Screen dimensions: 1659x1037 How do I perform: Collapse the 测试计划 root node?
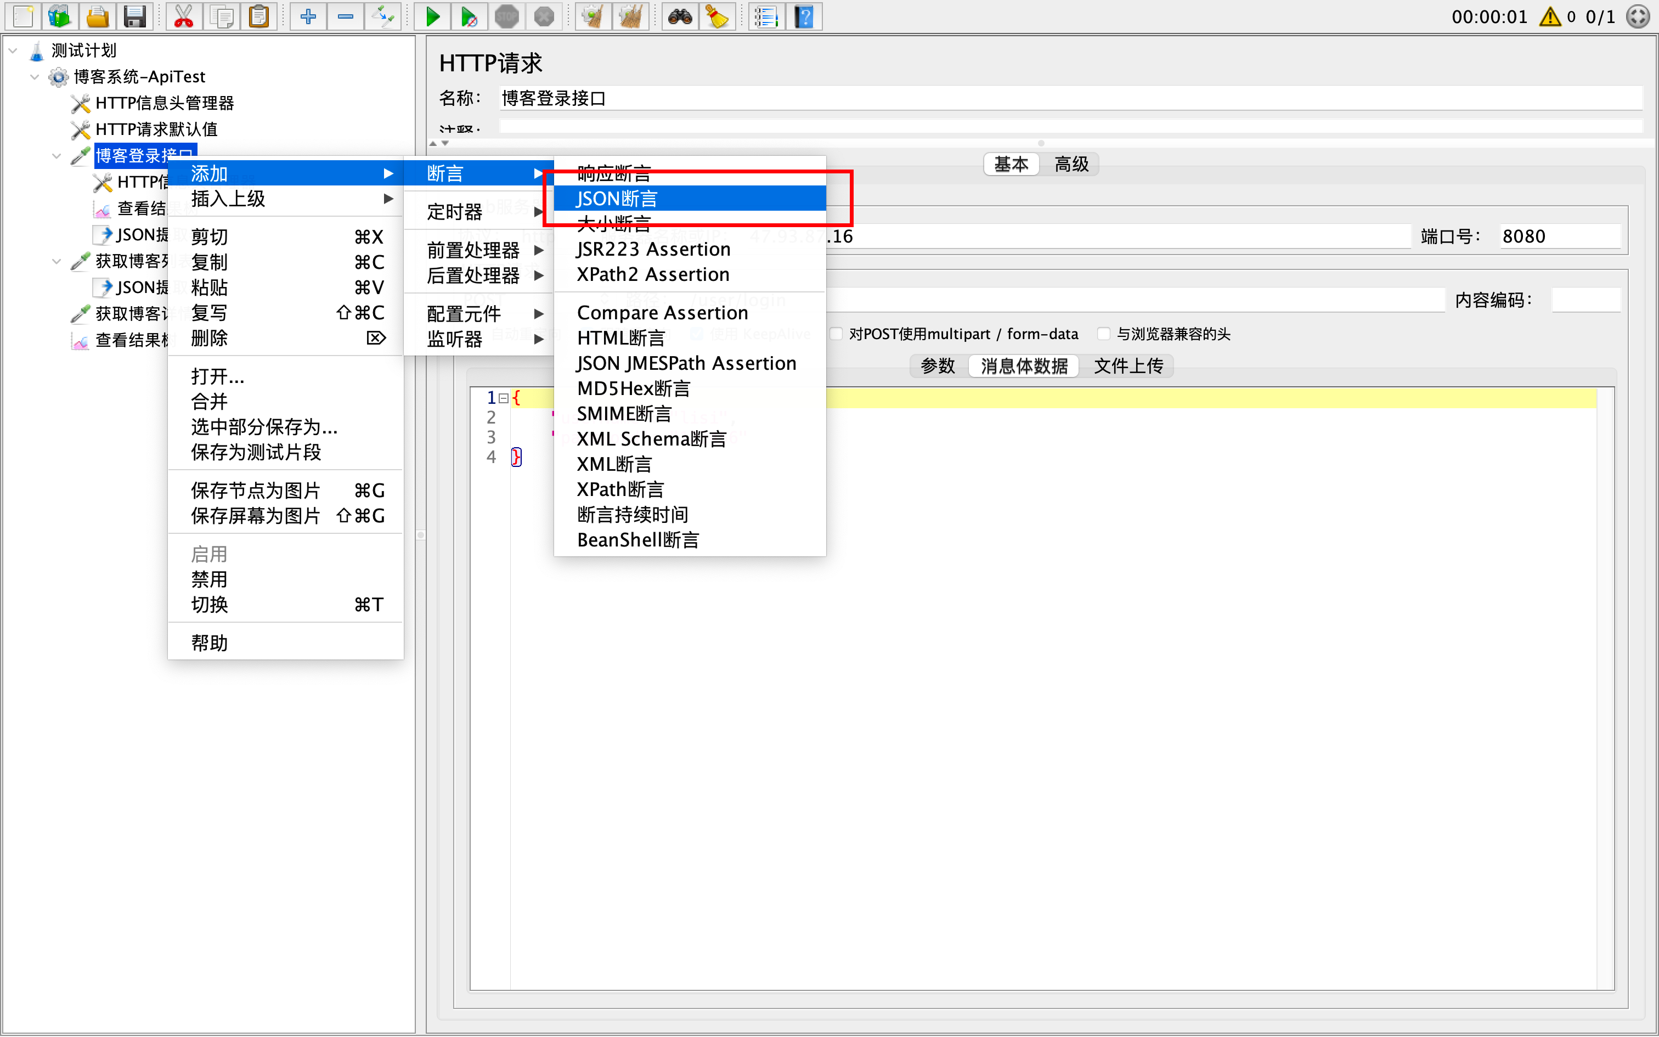(13, 50)
